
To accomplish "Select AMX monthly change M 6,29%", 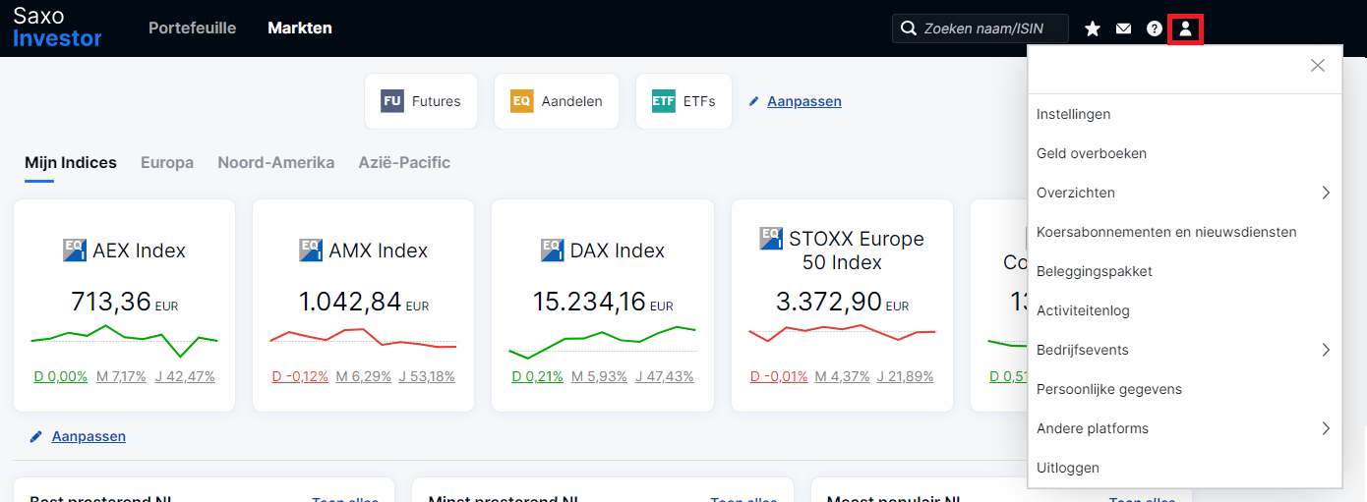I will point(363,376).
